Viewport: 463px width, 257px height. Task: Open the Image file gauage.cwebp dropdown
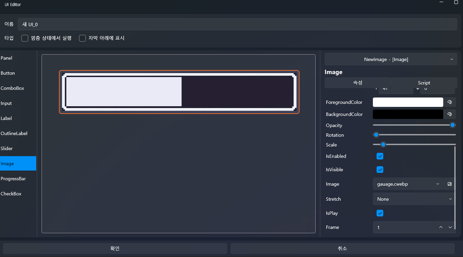(407, 184)
